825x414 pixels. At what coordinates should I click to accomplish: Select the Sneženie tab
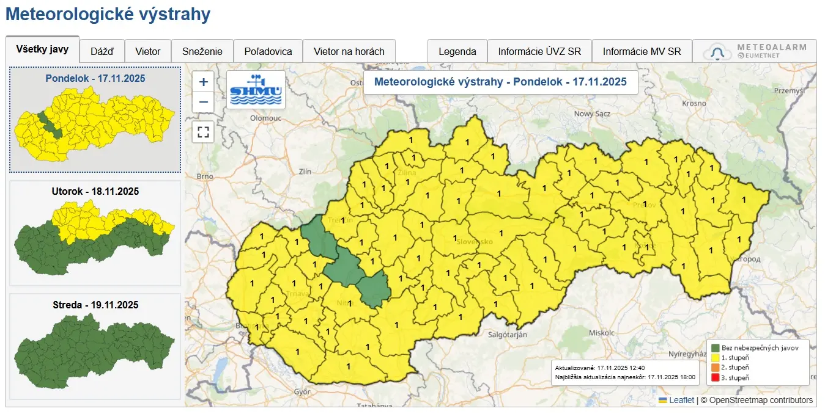202,51
